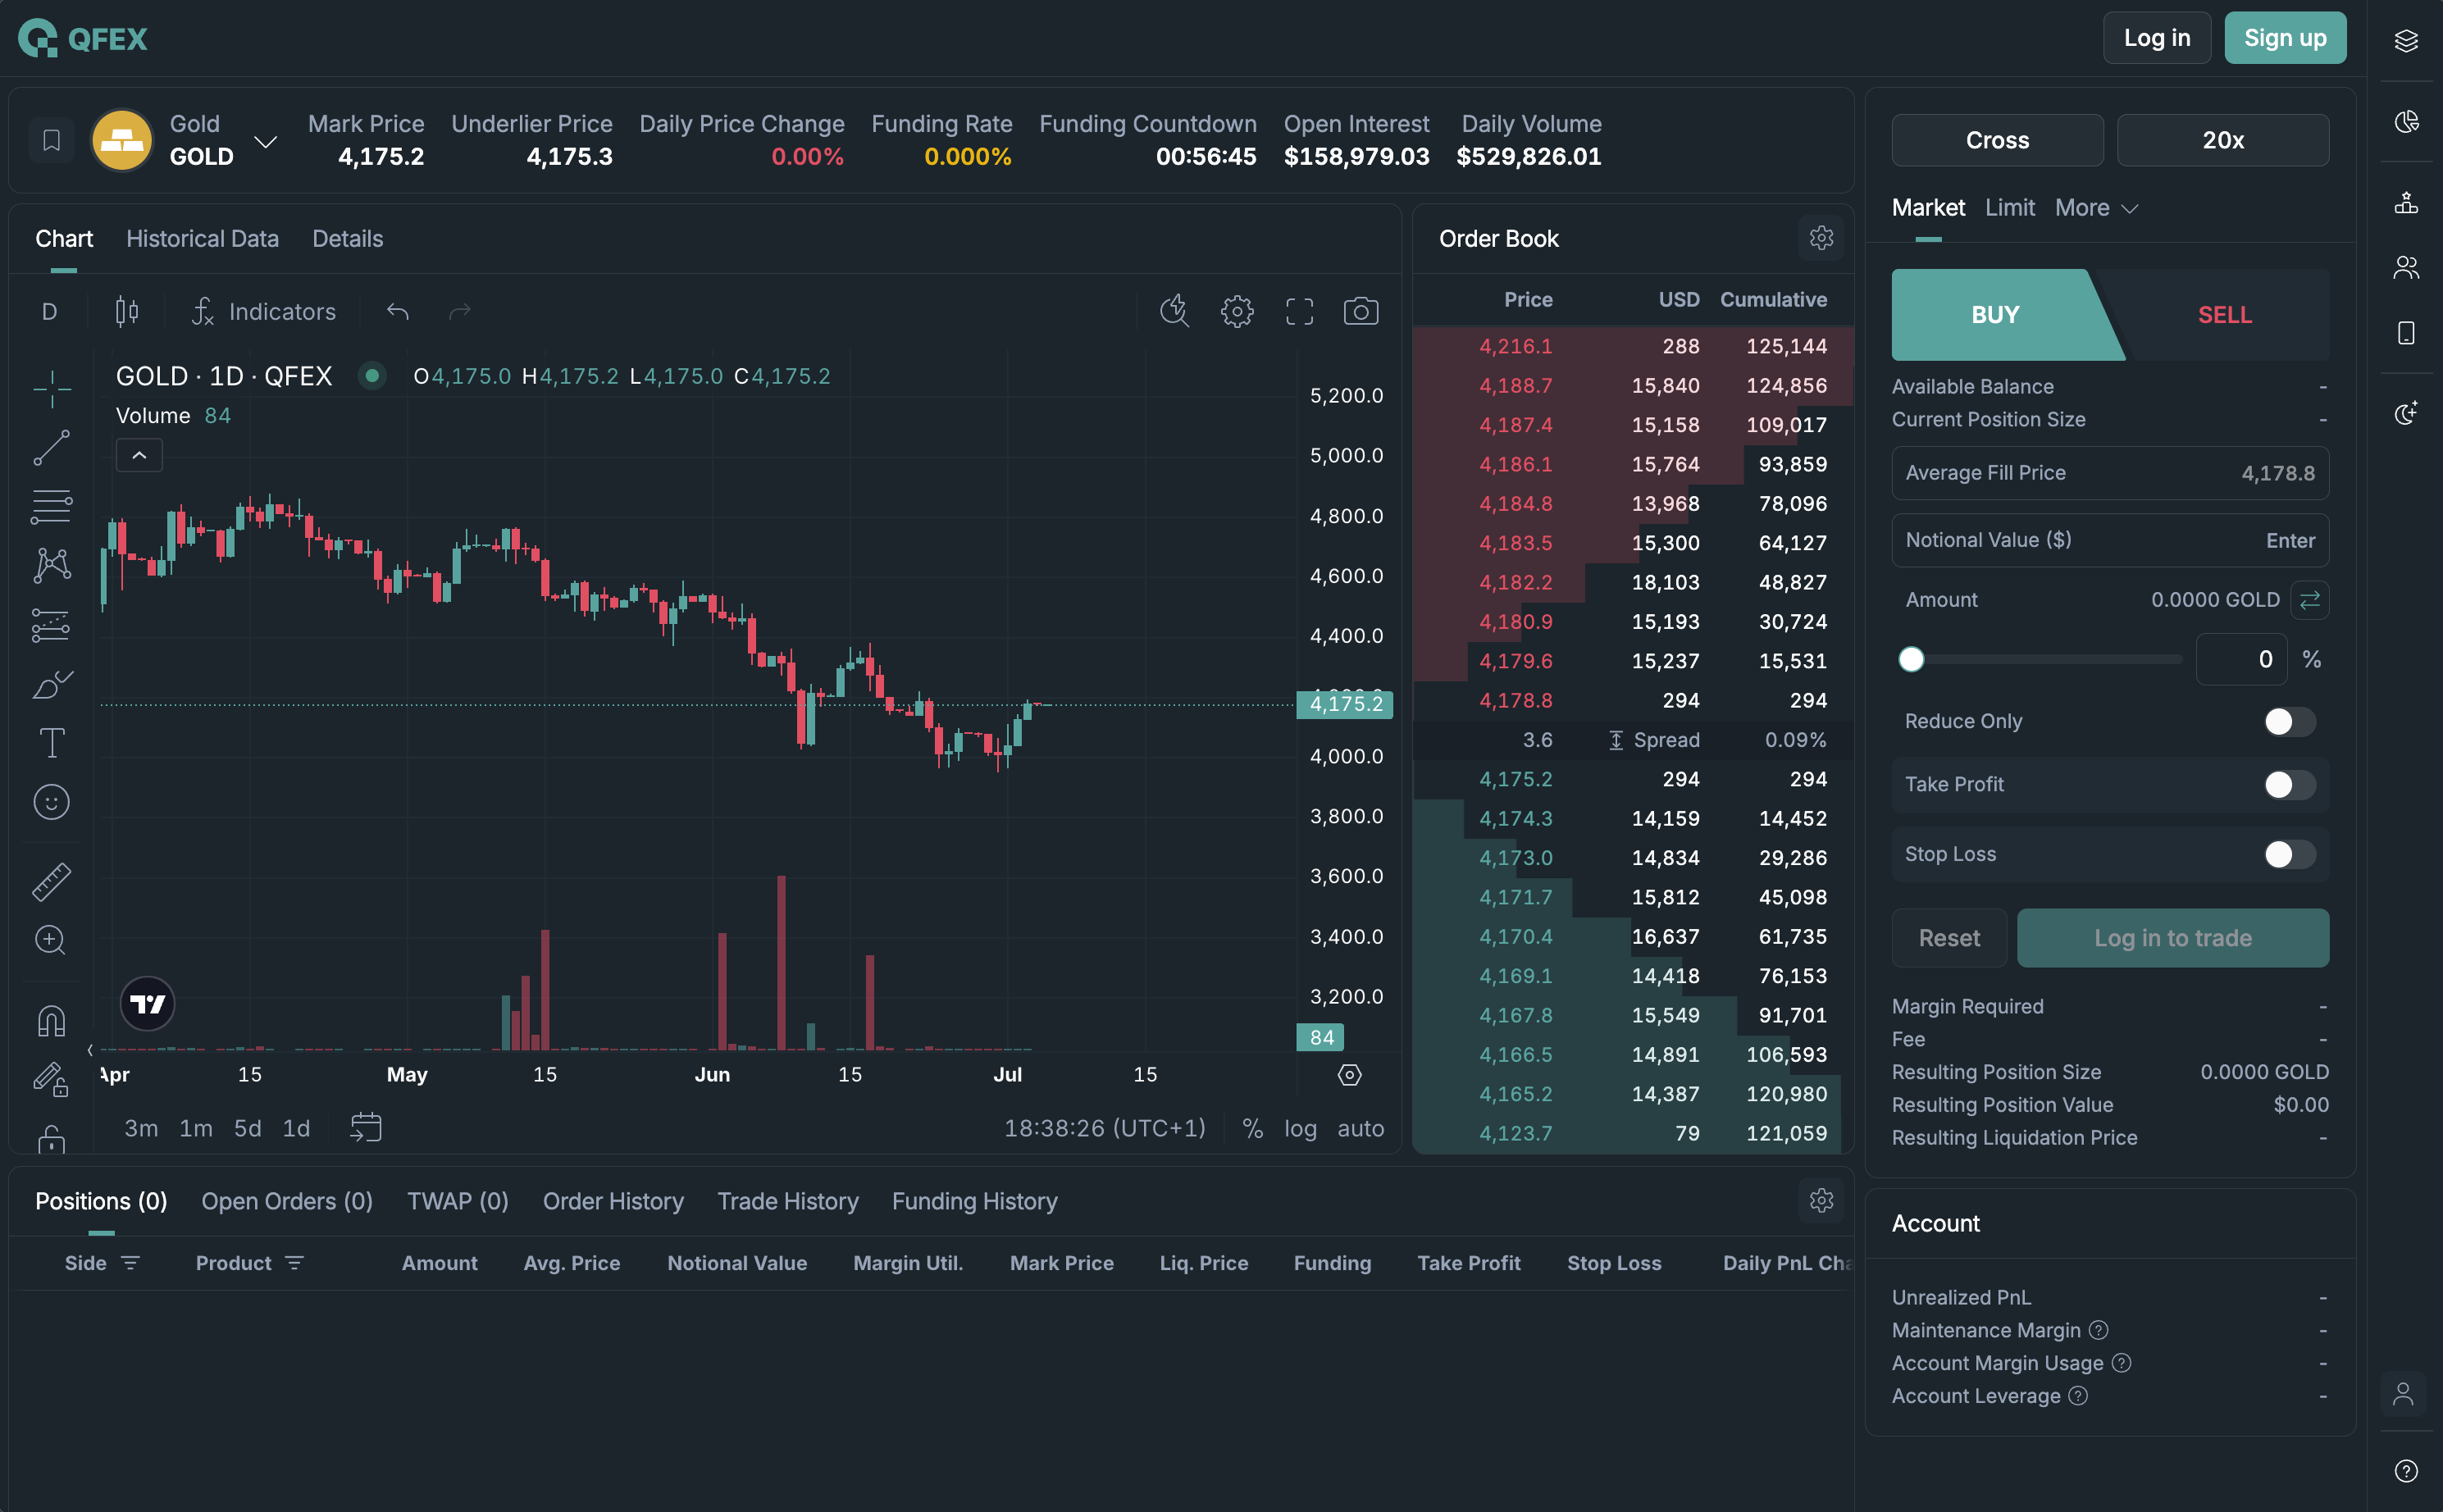This screenshot has width=2443, height=1512.
Task: Switch theme with moon icon
Action: (2406, 414)
